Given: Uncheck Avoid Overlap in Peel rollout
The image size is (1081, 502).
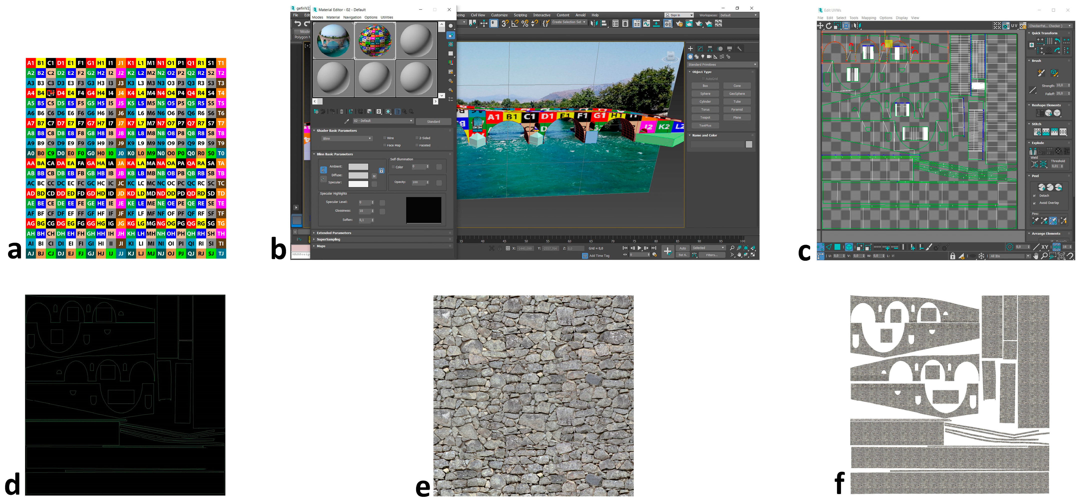Looking at the screenshot, I should (x=1034, y=203).
